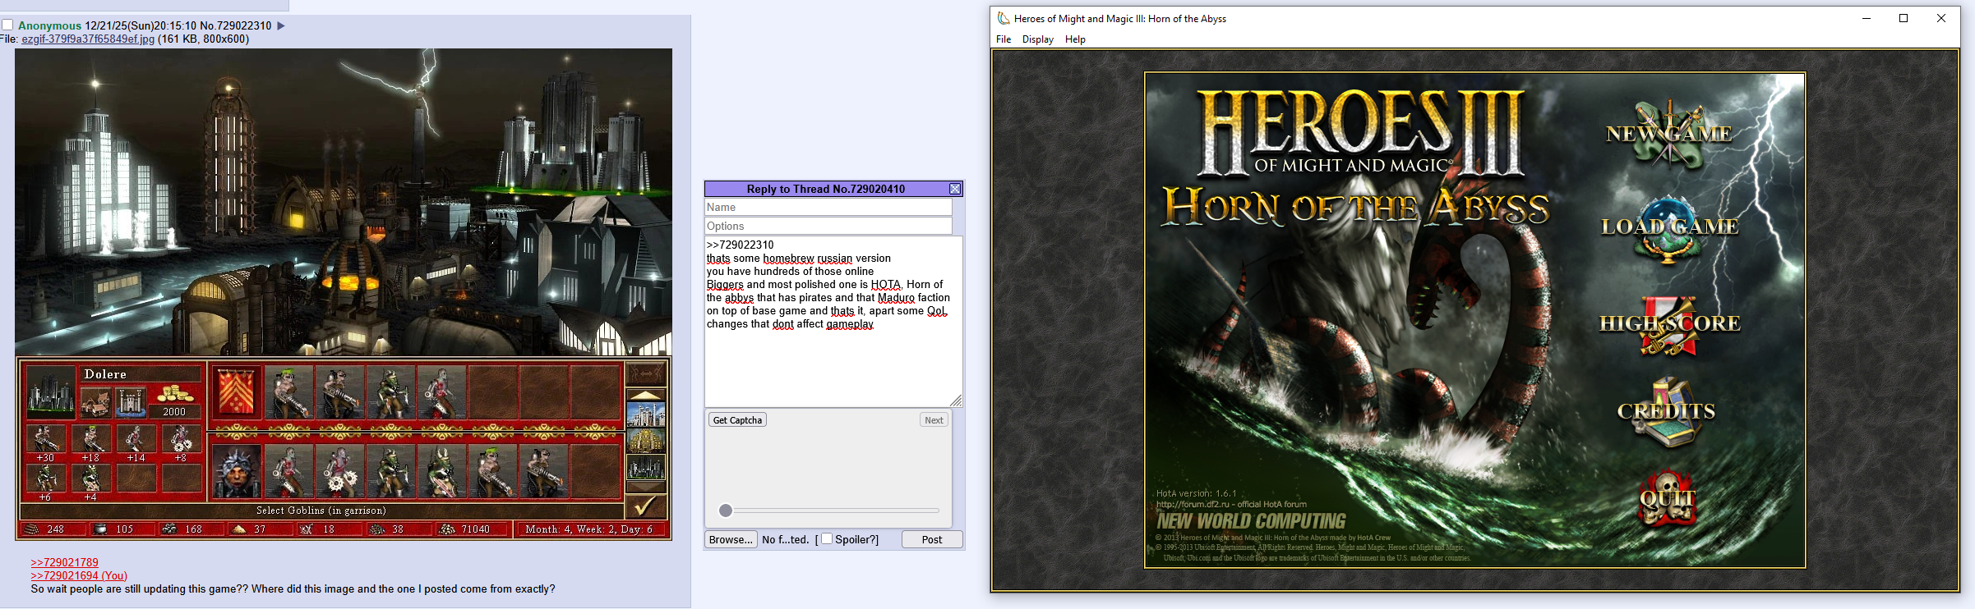Click the captcha slider handle
1975x609 pixels.
tap(726, 511)
